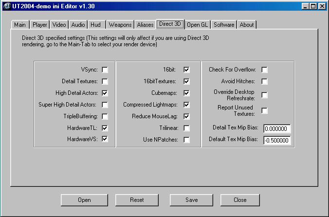Uncheck Cubemaps checkbox

(x=186, y=93)
